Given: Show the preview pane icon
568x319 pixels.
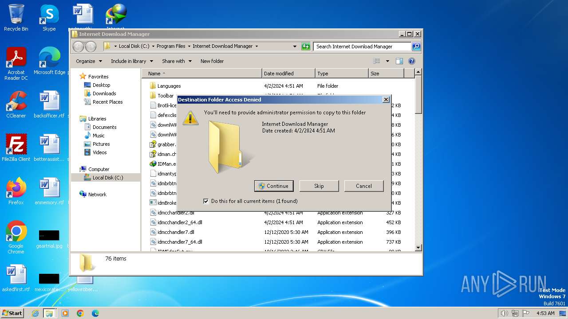Looking at the screenshot, I should point(399,61).
